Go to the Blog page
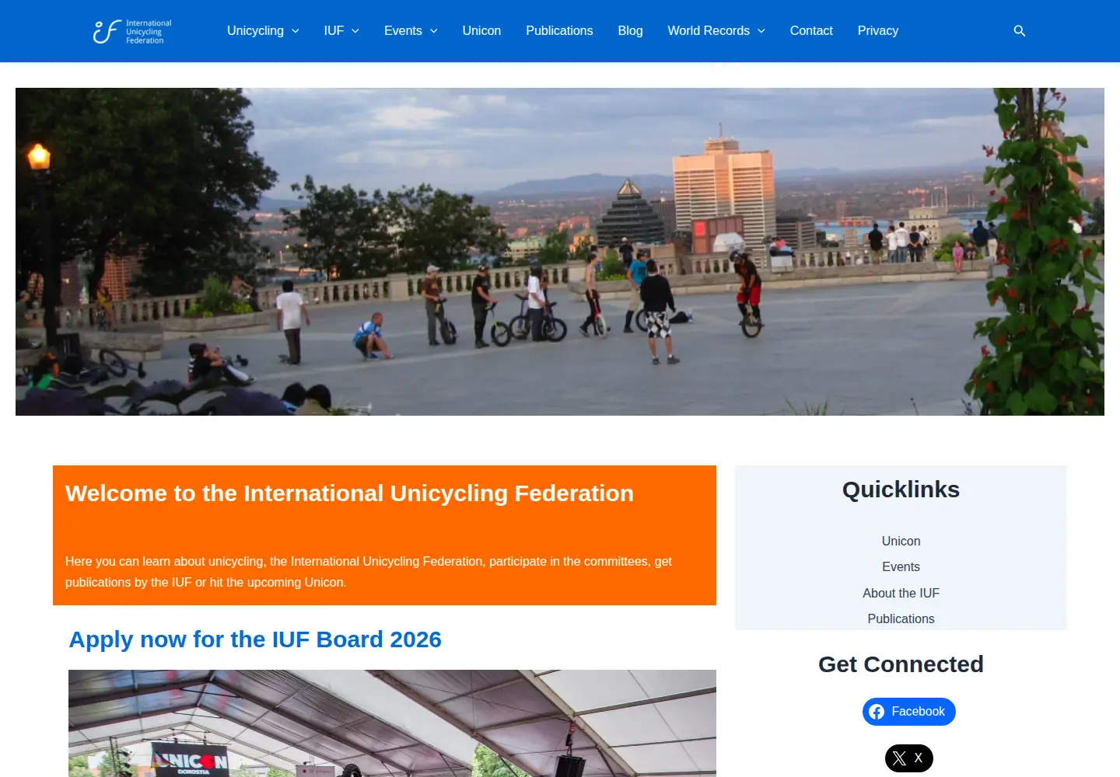Viewport: 1120px width, 777px height. pyautogui.click(x=630, y=31)
